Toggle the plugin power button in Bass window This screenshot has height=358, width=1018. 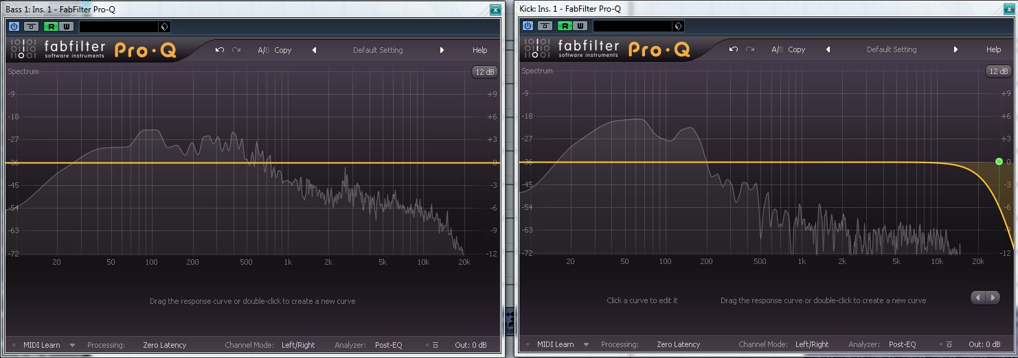pyautogui.click(x=14, y=27)
